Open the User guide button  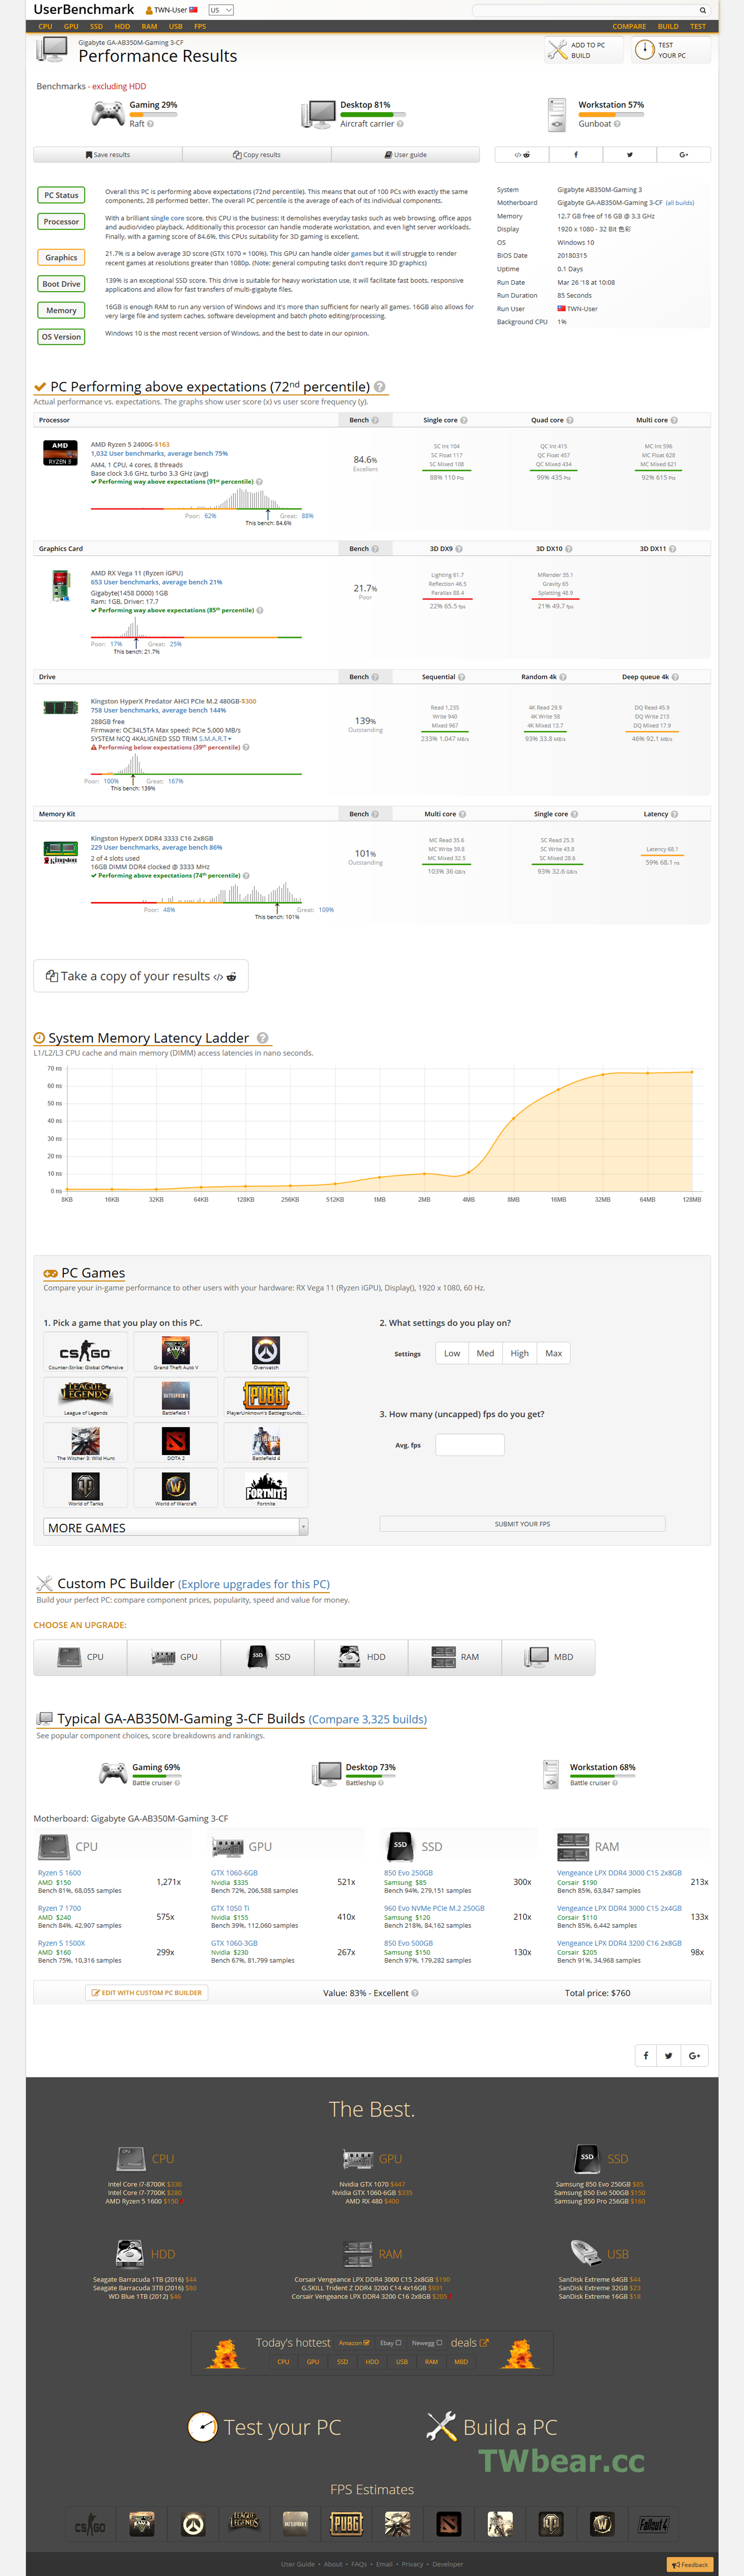(x=405, y=155)
